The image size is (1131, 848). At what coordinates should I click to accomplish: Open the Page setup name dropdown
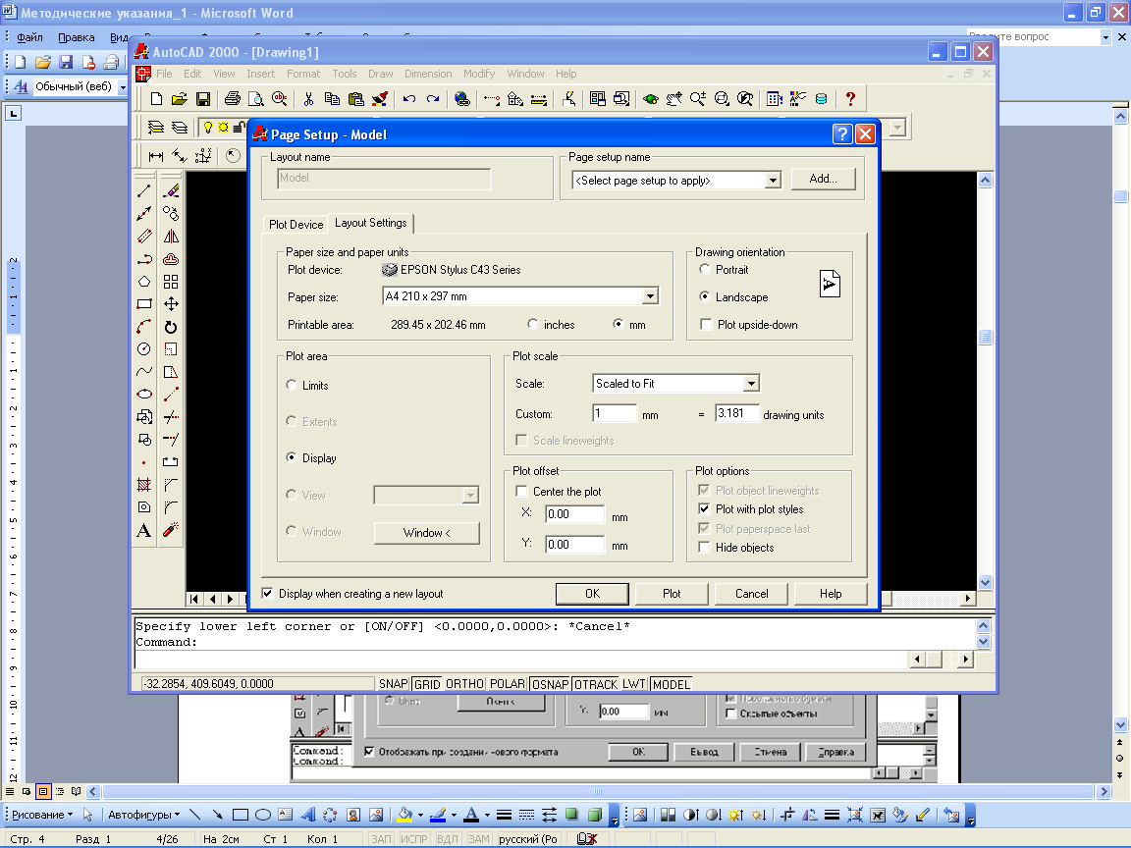773,181
